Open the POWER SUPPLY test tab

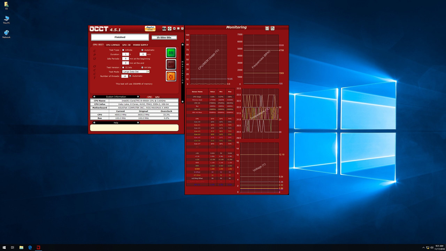[140, 45]
